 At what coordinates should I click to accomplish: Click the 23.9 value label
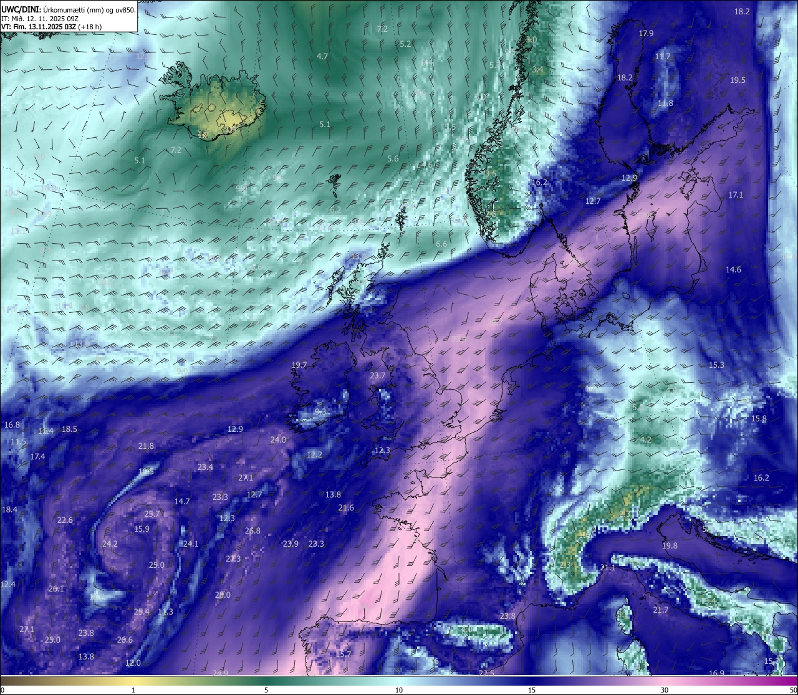(291, 544)
